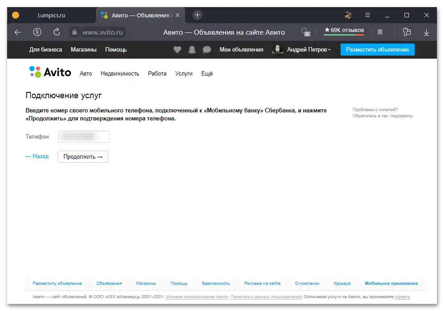The width and height of the screenshot is (444, 311).
Task: Expand the Андрей Петров account dropdown
Action: click(309, 50)
